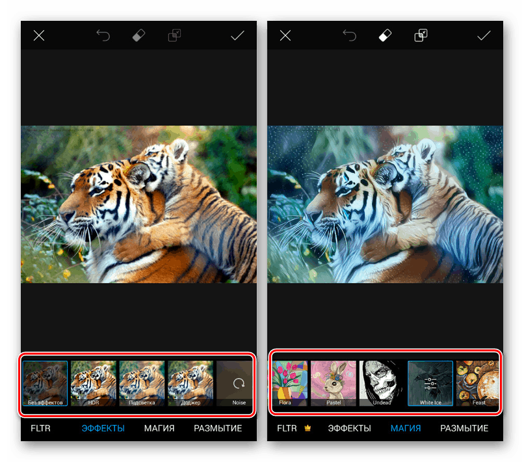The width and height of the screenshot is (524, 462).
Task: Pick the Undead magic effect
Action: (382, 383)
